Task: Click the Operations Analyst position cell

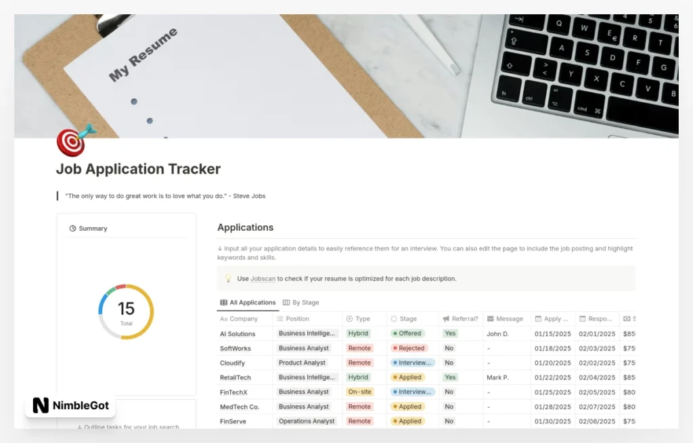Action: pyautogui.click(x=307, y=421)
